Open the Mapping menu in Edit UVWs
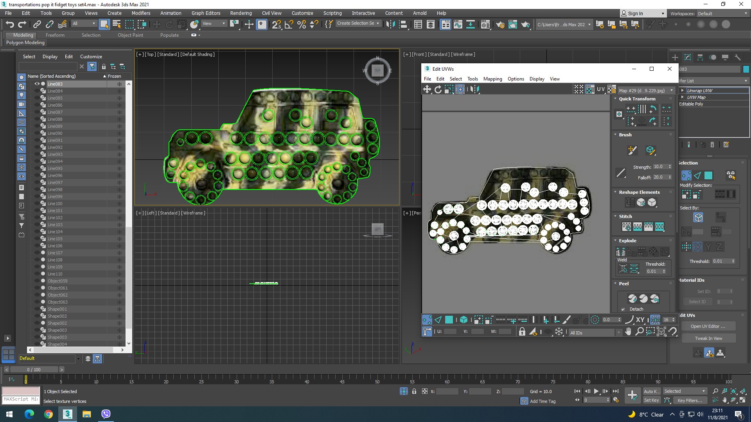This screenshot has width=751, height=422. pos(492,79)
